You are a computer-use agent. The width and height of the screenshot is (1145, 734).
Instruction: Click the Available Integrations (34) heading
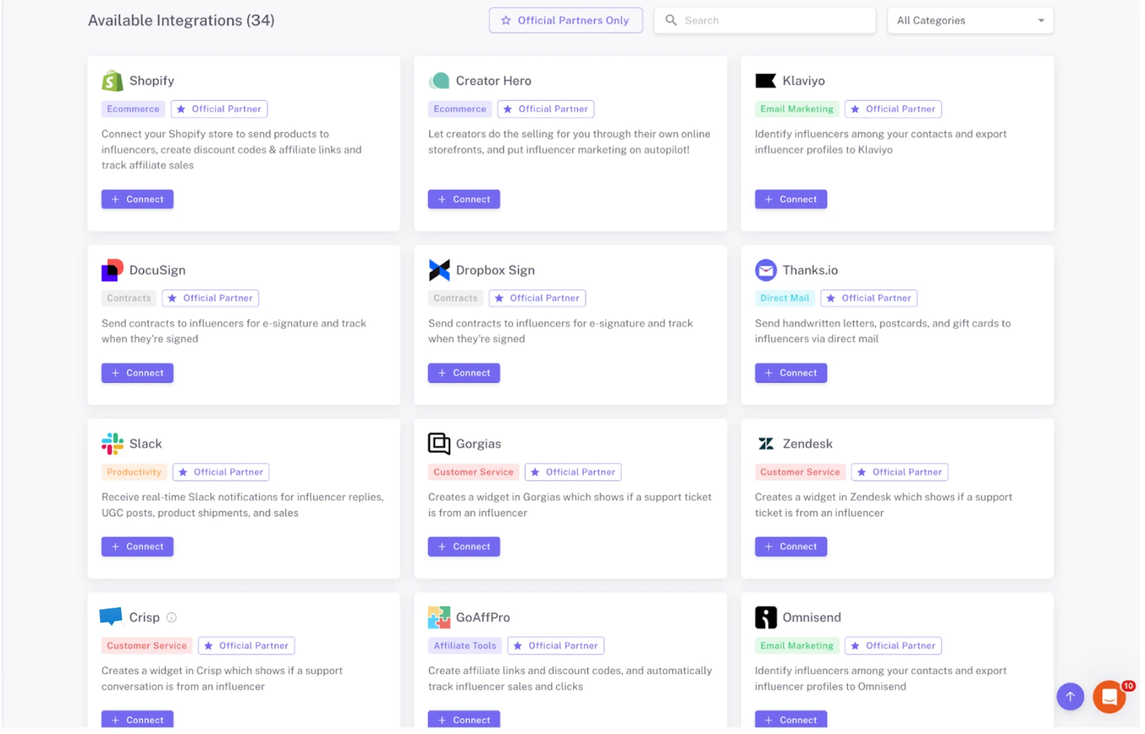[181, 21]
